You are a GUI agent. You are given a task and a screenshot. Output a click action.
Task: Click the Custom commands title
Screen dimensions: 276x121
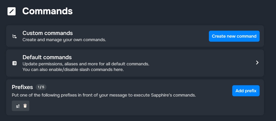pos(48,33)
